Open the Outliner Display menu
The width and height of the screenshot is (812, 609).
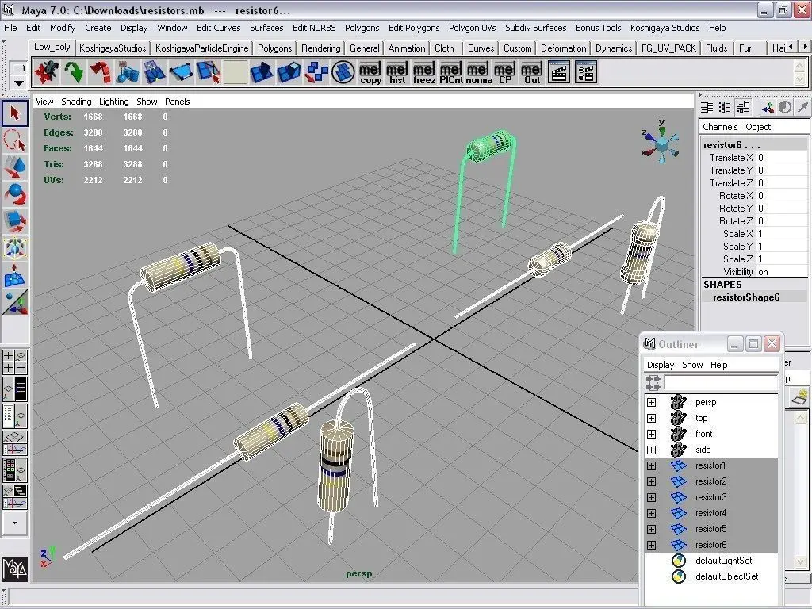[661, 365]
